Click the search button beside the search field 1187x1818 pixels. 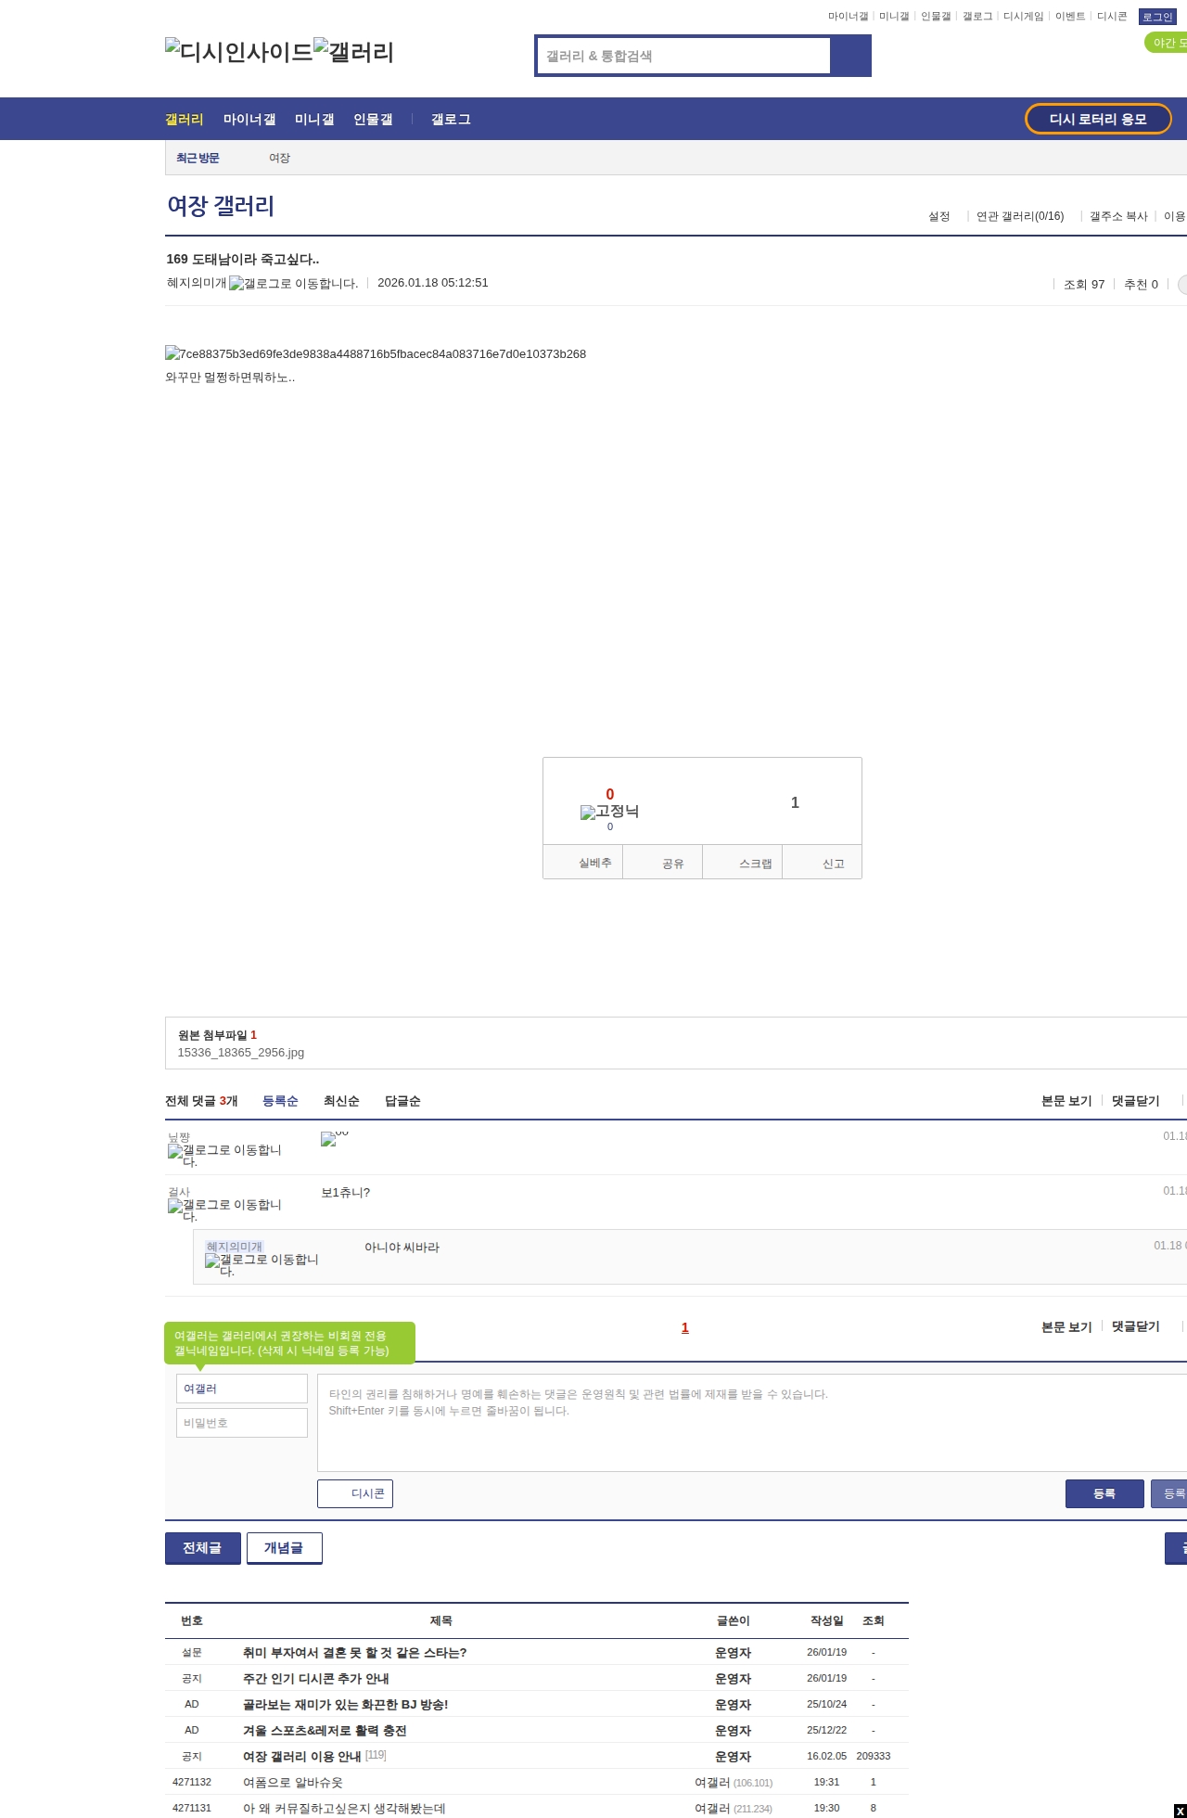click(850, 56)
